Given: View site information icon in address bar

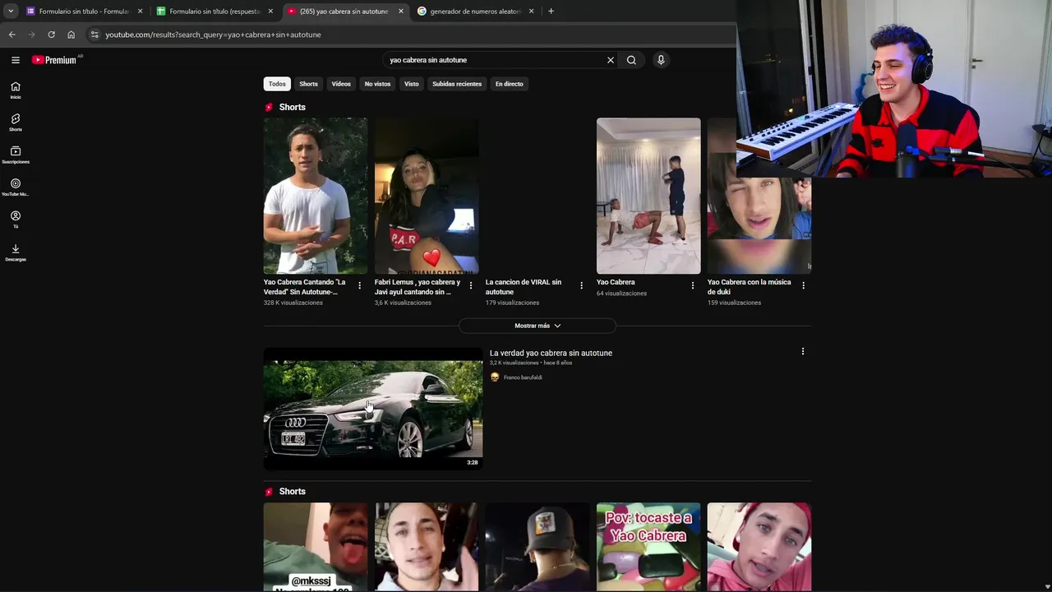Looking at the screenshot, I should 95,35.
